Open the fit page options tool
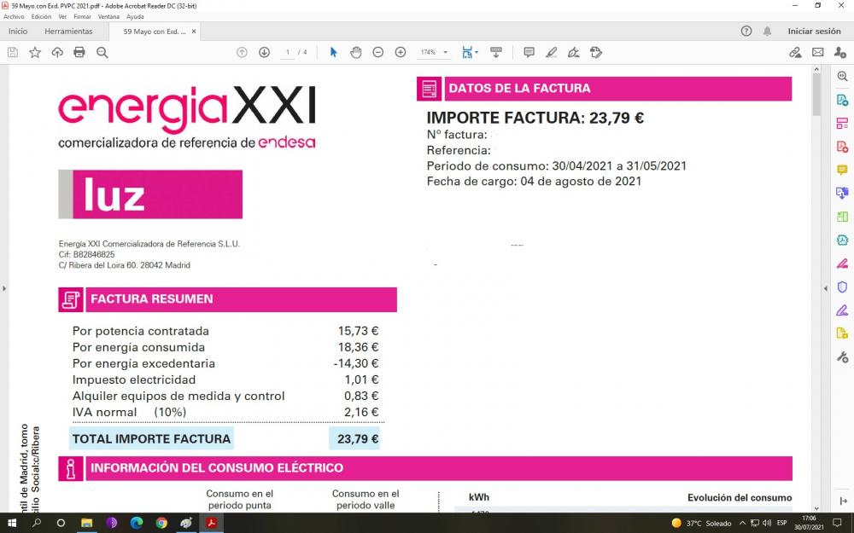 (469, 52)
